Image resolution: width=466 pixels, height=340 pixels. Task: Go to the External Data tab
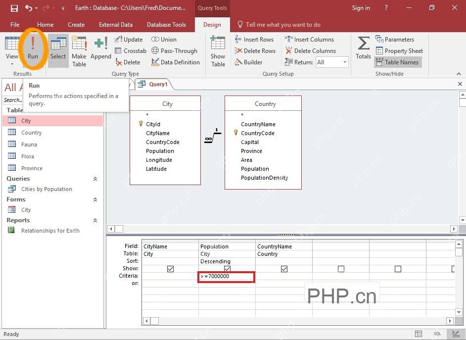click(116, 25)
